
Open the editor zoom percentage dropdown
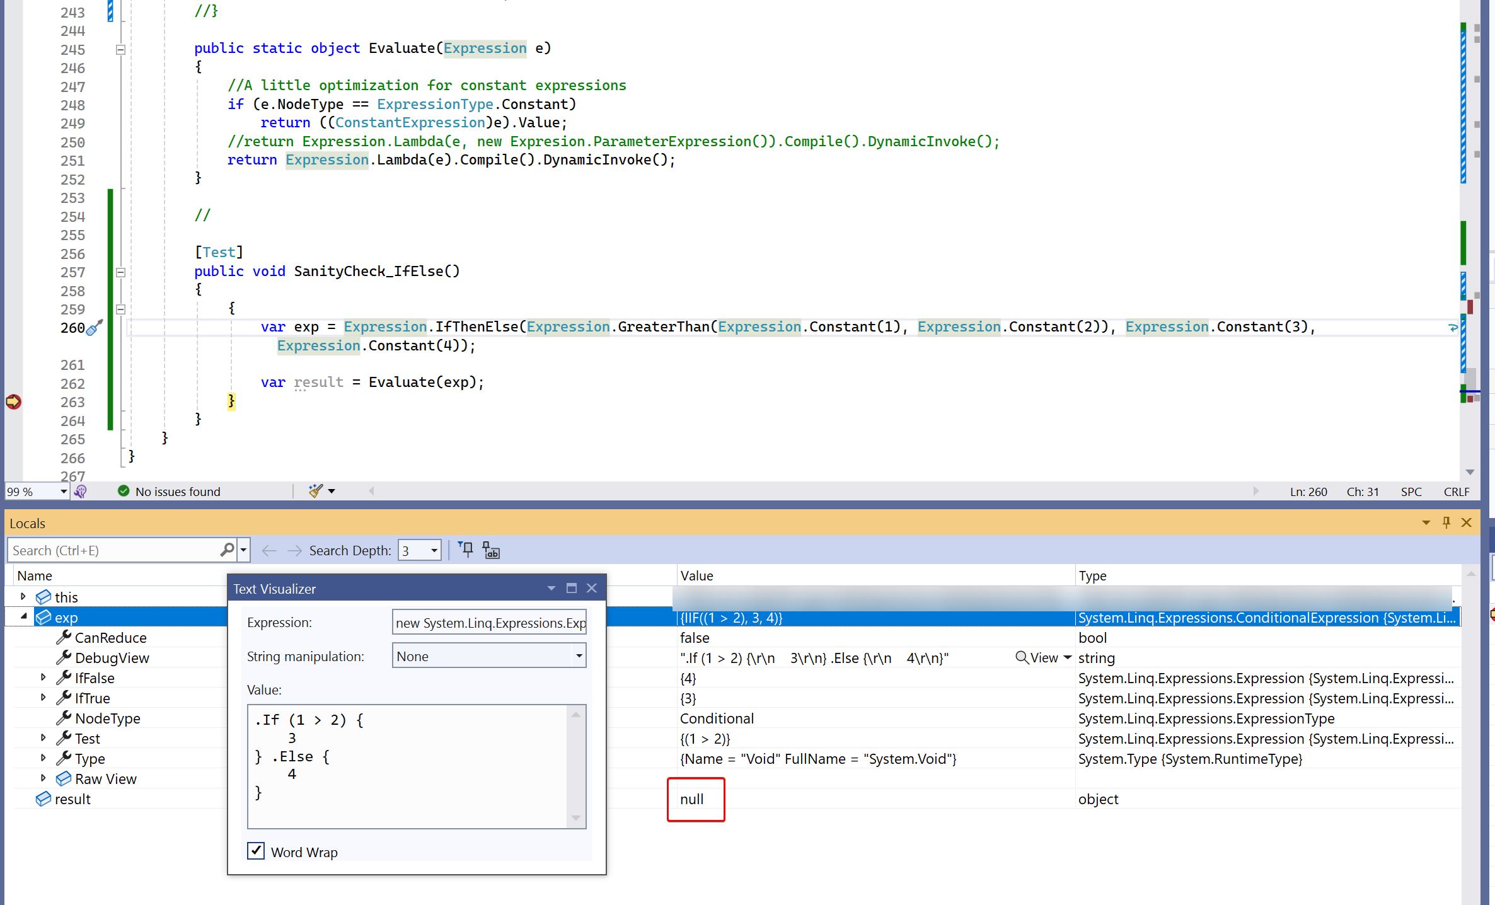coord(63,492)
